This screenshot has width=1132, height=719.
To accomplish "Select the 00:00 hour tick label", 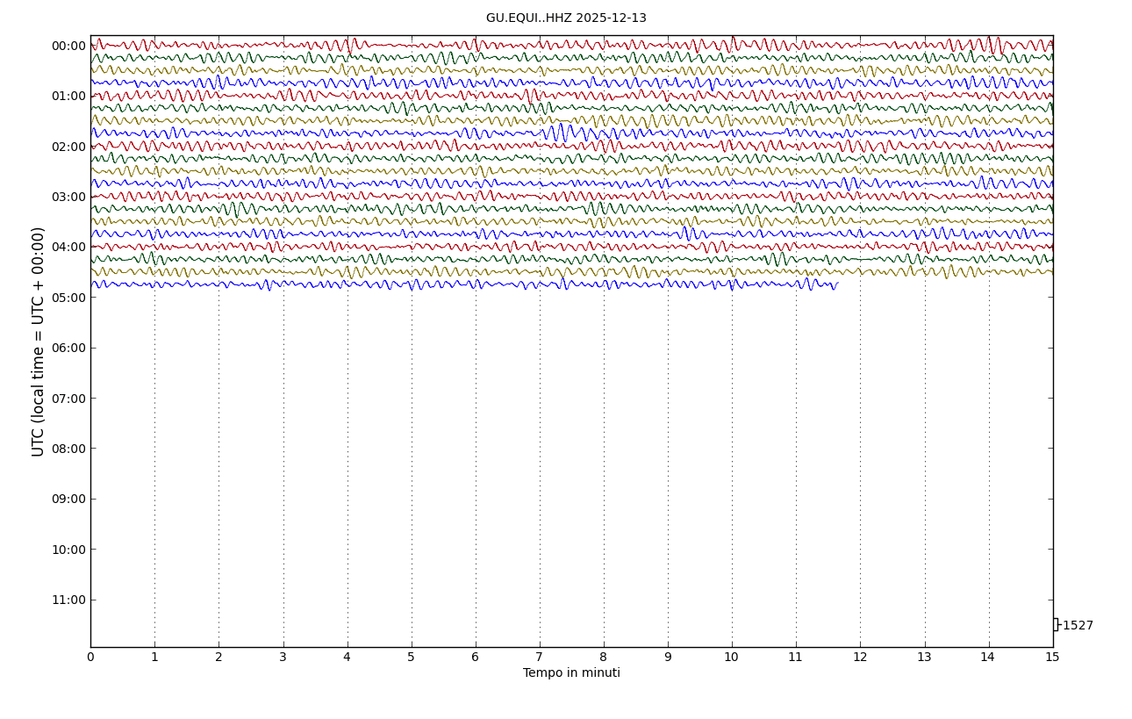I will (x=68, y=47).
